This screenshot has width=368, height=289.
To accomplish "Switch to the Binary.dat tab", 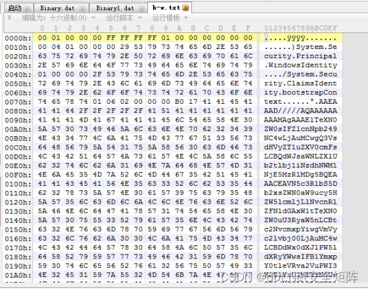I will (x=61, y=8).
